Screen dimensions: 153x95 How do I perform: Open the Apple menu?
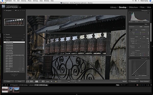(x=3, y=1)
